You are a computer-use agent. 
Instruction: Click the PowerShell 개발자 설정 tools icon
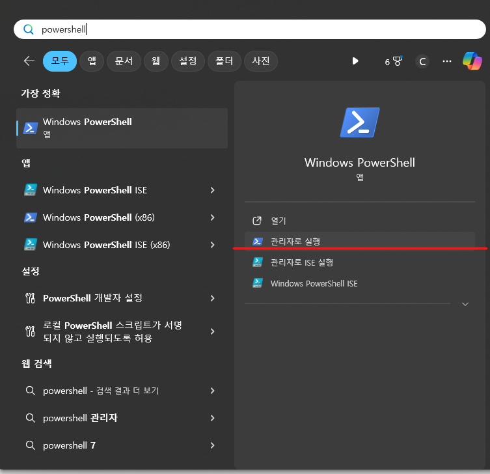pos(31,298)
